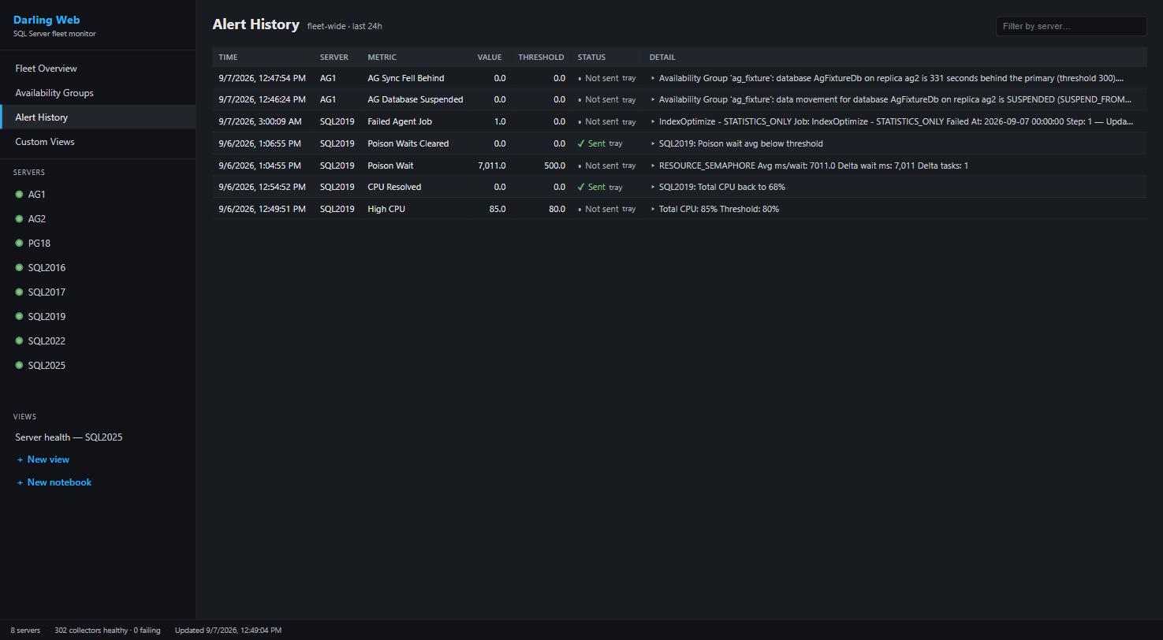Click the High CPU metric cell
The width and height of the screenshot is (1163, 640).
point(386,209)
